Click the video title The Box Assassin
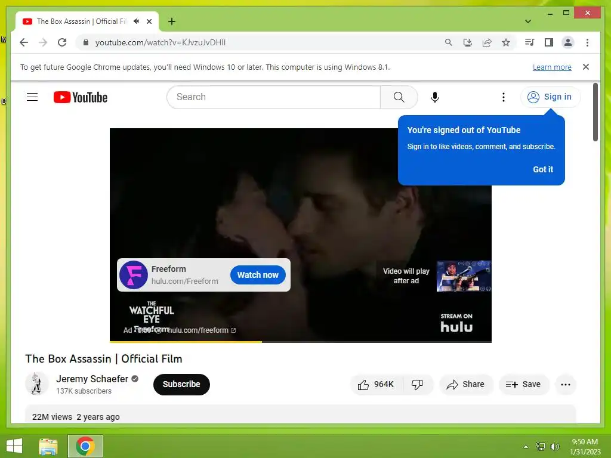 (104, 358)
